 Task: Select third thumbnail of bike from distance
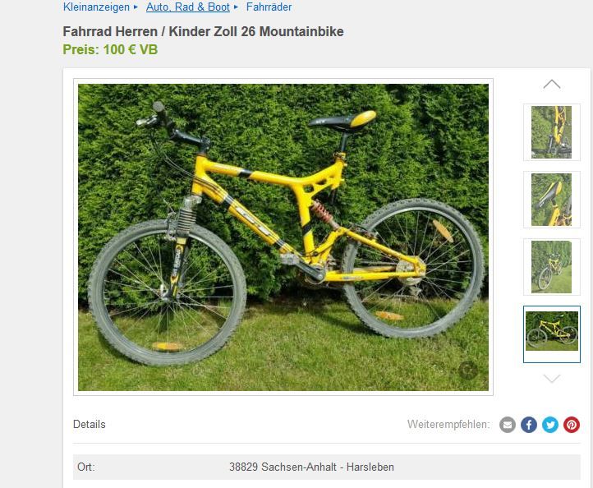pyautogui.click(x=551, y=267)
